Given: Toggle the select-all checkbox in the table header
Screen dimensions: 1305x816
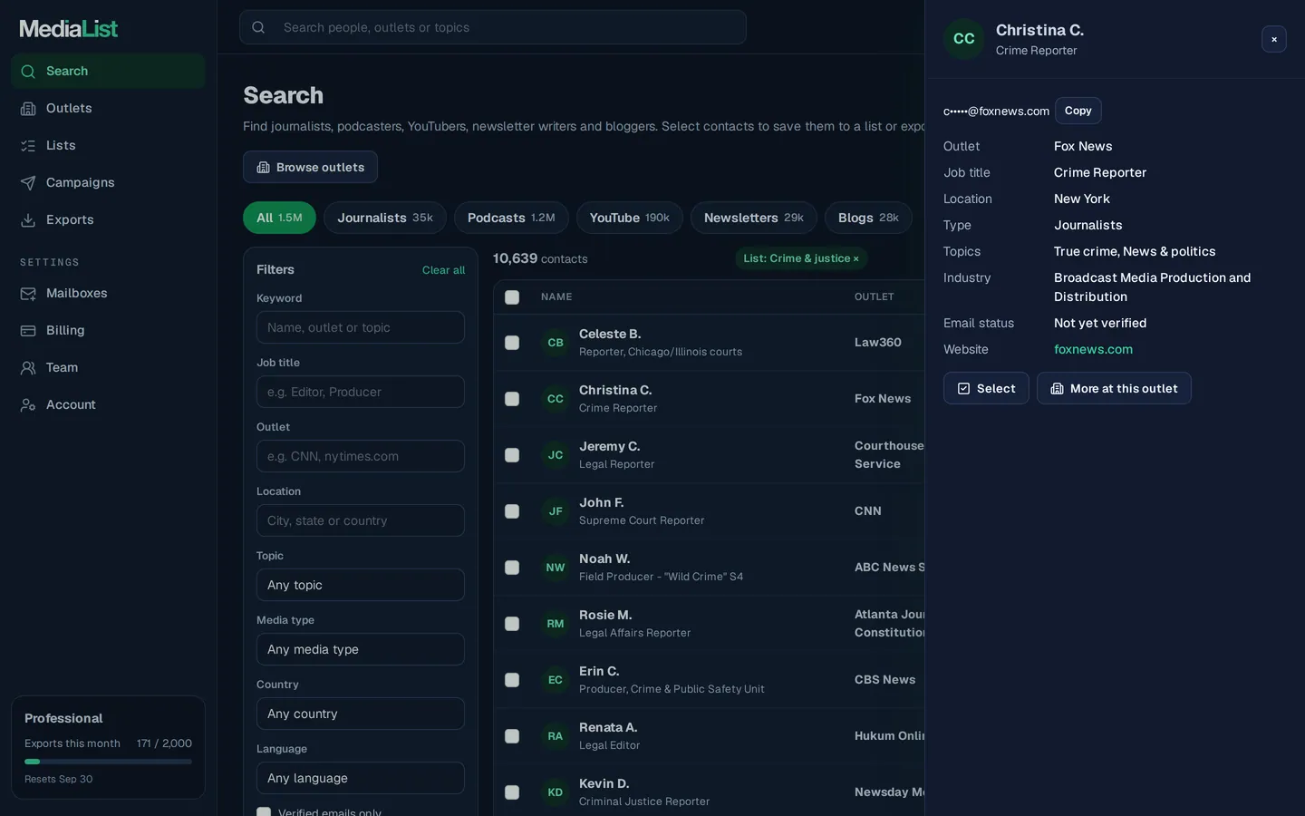Looking at the screenshot, I should 512,297.
